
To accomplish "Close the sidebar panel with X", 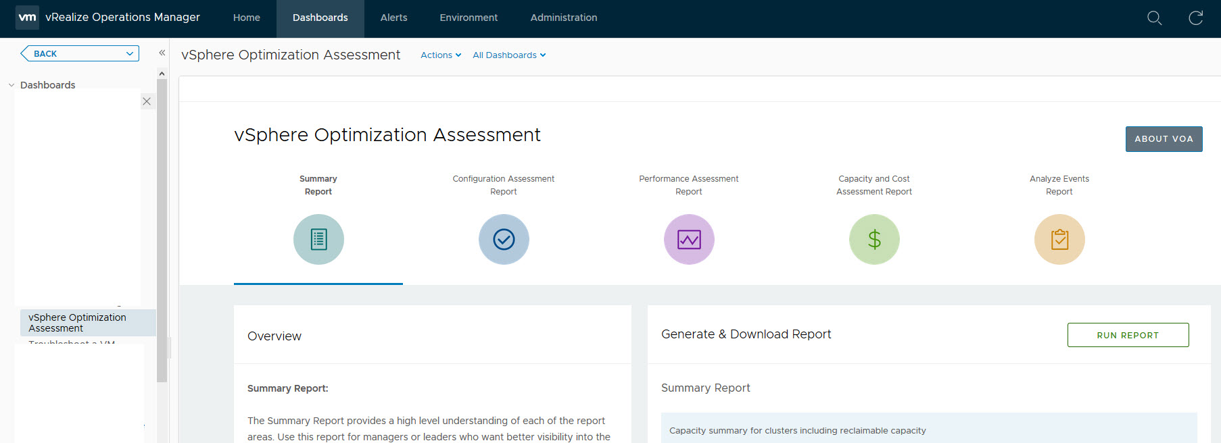I will click(147, 101).
